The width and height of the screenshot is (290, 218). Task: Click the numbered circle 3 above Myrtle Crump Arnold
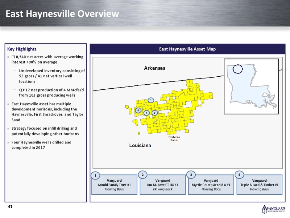click(x=191, y=175)
